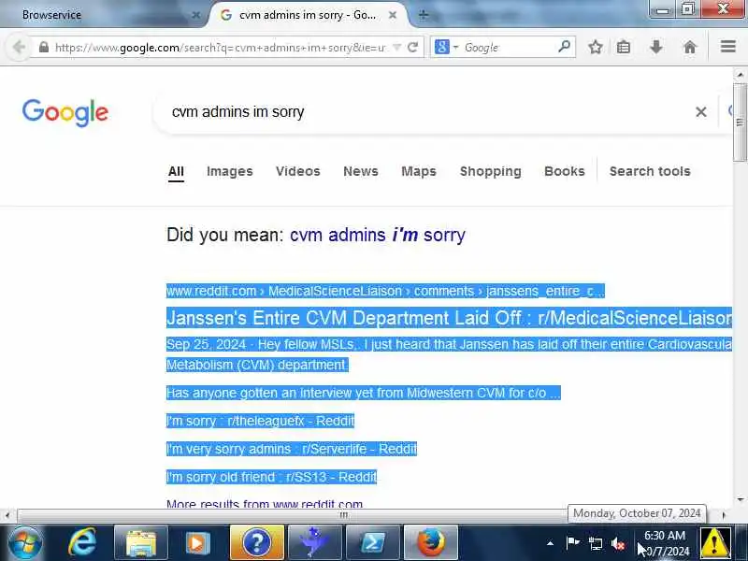The image size is (748, 561).
Task: Click suggested query cvm admins i'm sorry
Action: (378, 236)
